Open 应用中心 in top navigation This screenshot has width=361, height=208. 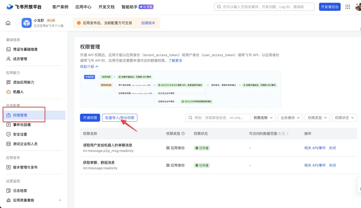83,7
